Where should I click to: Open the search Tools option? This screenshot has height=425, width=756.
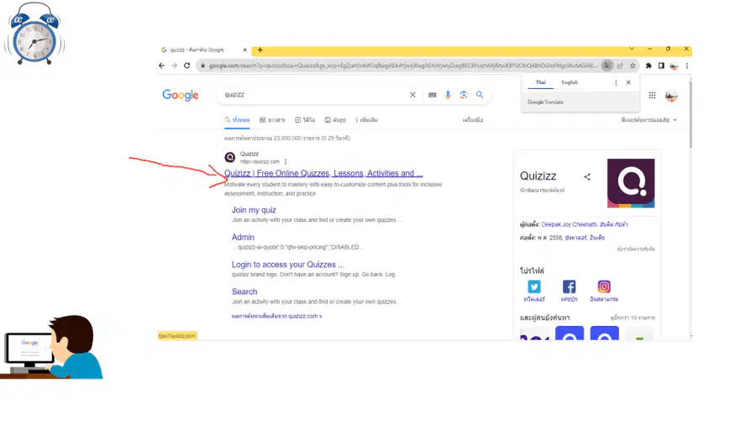[472, 119]
